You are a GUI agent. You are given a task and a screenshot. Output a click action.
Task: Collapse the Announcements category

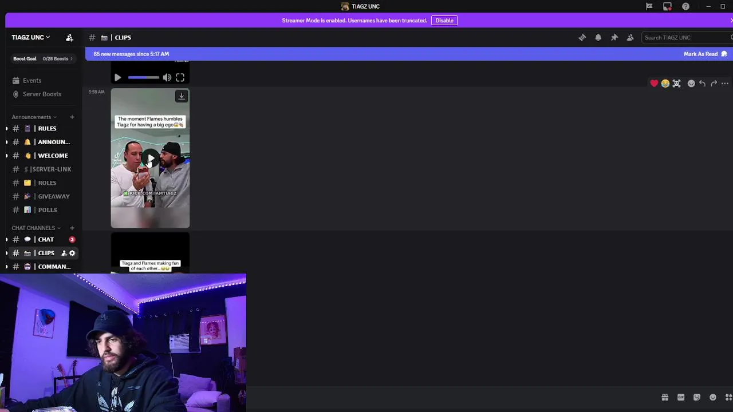pos(34,117)
